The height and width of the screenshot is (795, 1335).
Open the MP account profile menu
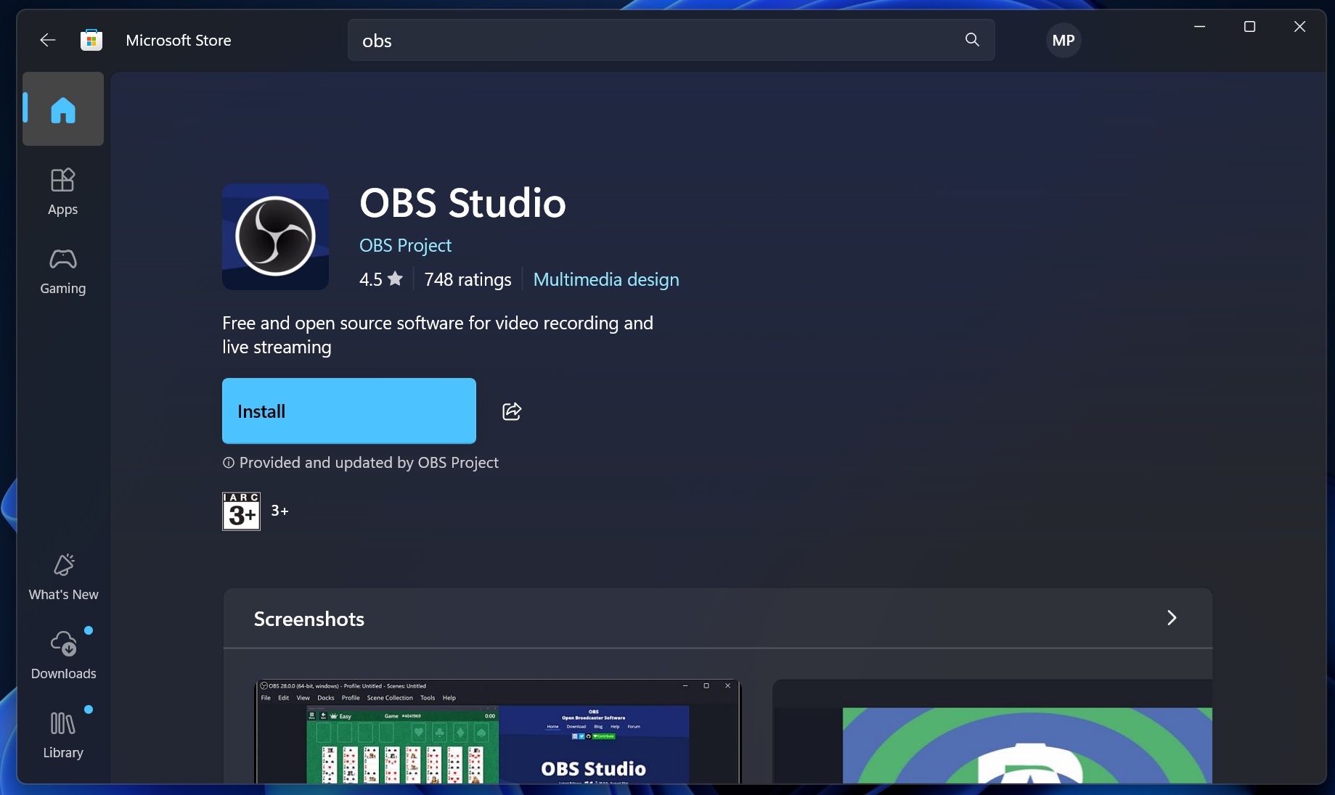pos(1063,41)
